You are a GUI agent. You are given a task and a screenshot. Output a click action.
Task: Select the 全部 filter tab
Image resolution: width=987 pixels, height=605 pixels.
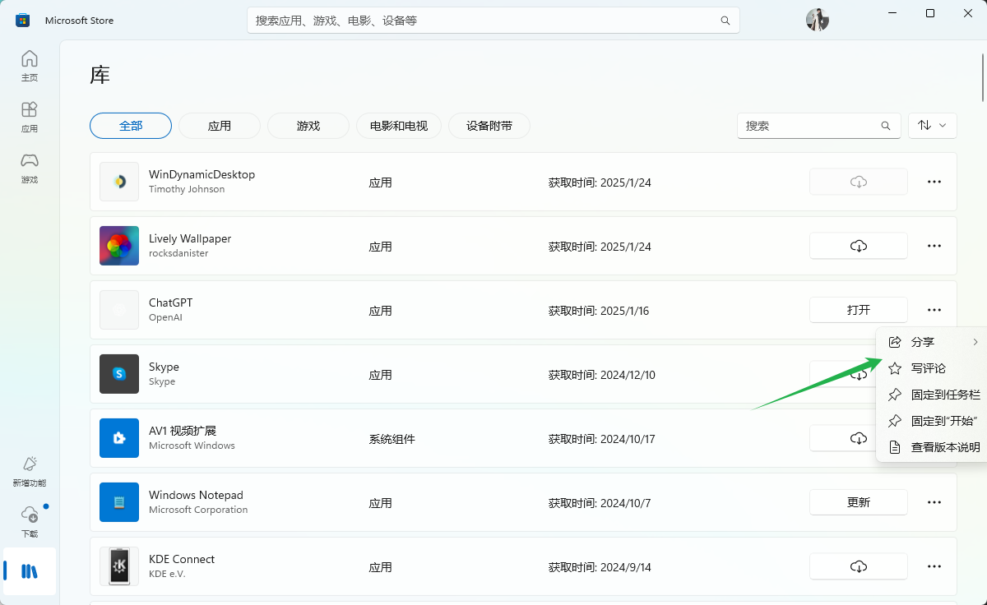pyautogui.click(x=131, y=126)
